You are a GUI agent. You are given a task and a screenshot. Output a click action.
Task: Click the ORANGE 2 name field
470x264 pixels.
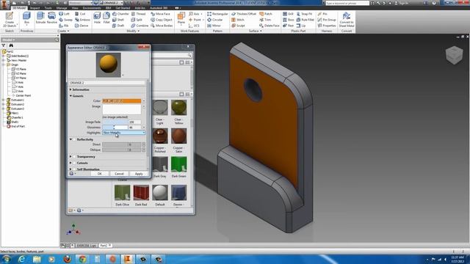click(107, 83)
